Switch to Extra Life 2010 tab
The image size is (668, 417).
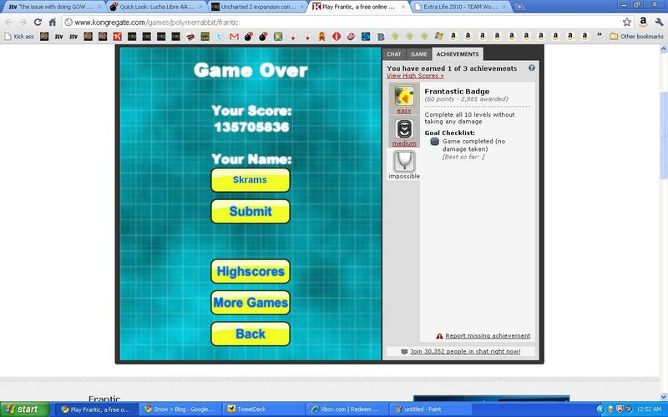[x=461, y=7]
